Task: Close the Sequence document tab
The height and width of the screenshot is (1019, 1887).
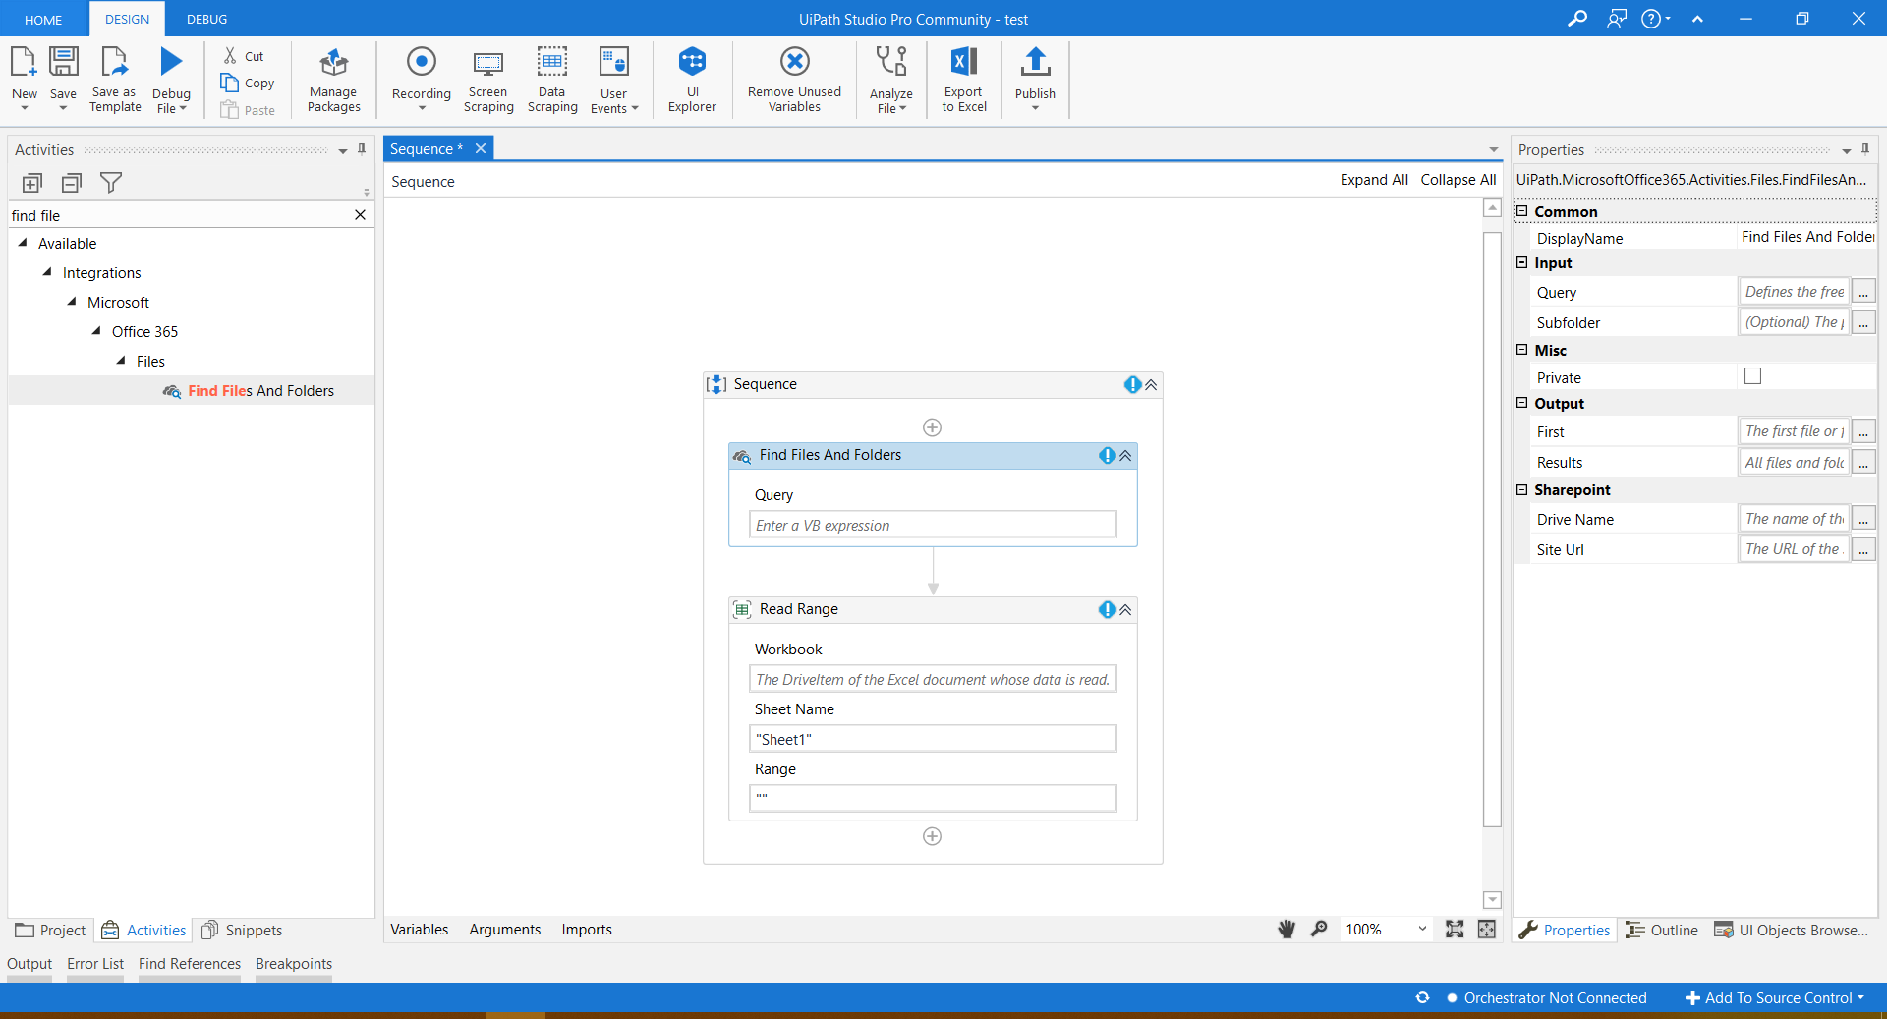Action: pyautogui.click(x=481, y=148)
